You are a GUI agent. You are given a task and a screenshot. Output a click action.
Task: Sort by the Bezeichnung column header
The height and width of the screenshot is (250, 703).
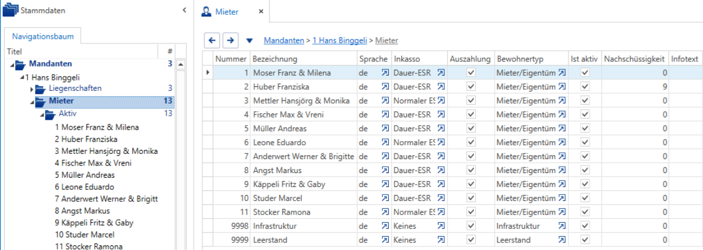click(x=303, y=59)
